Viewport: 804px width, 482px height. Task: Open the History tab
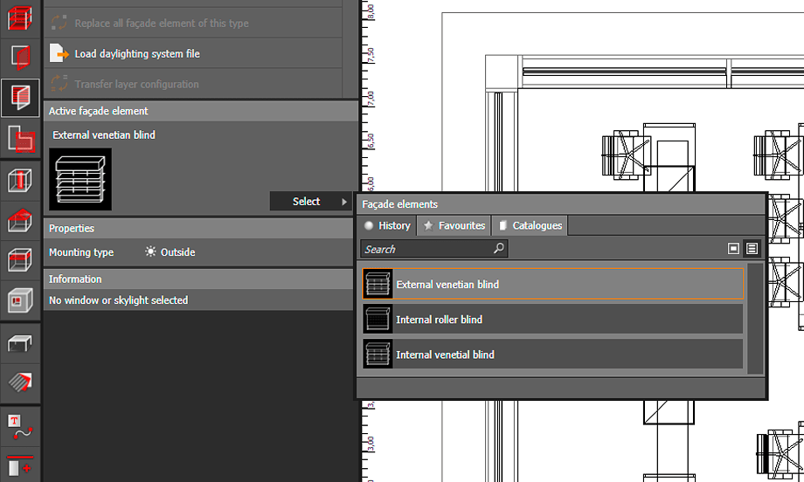tap(387, 225)
